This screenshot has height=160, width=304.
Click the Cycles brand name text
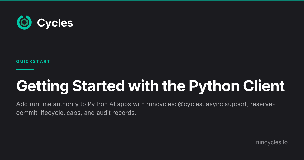[x=55, y=23]
